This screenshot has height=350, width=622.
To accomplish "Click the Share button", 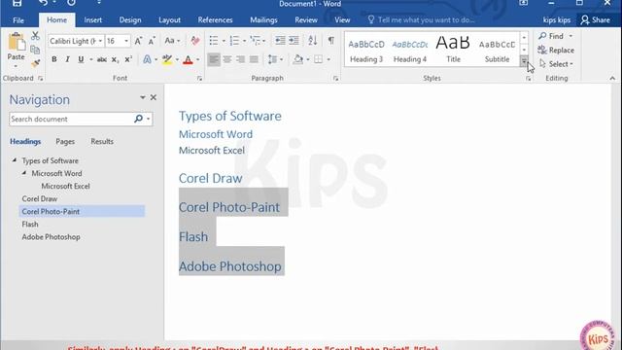I will [596, 19].
